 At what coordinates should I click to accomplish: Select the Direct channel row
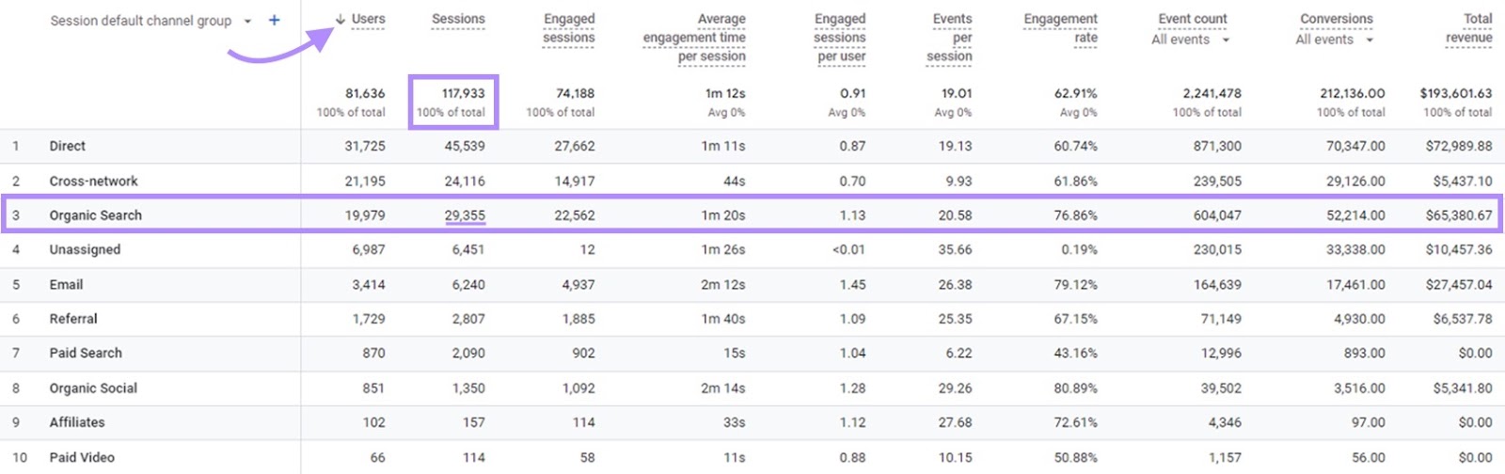pos(752,146)
